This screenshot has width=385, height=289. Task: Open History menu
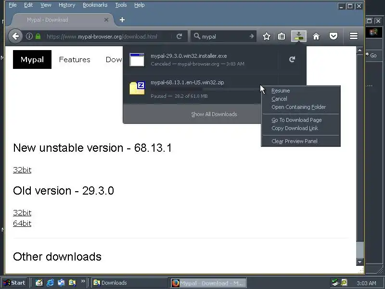point(67,5)
